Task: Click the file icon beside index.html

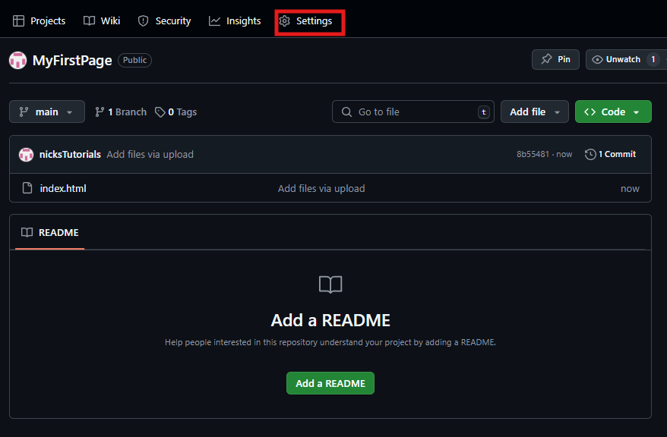Action: tap(27, 187)
